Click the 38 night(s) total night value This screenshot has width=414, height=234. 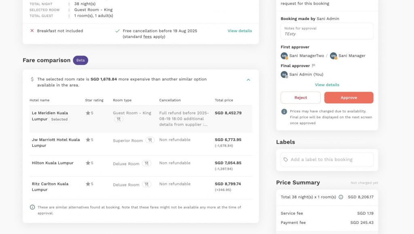coord(85,4)
